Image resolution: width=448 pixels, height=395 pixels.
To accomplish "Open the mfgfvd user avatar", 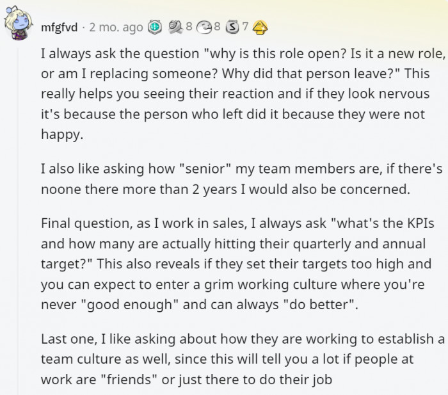I will coord(17,24).
